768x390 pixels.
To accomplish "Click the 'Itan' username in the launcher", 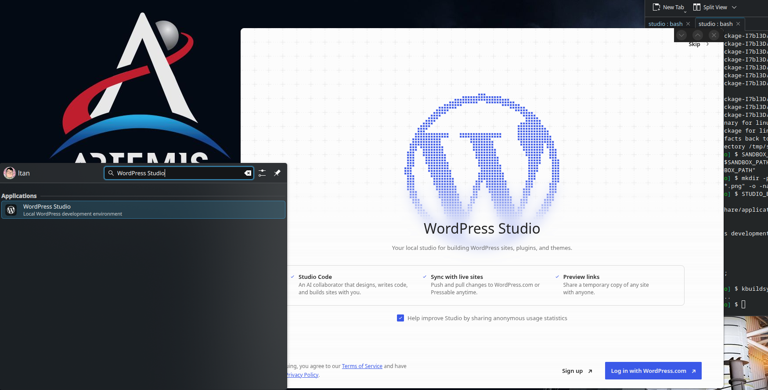I will [x=24, y=173].
